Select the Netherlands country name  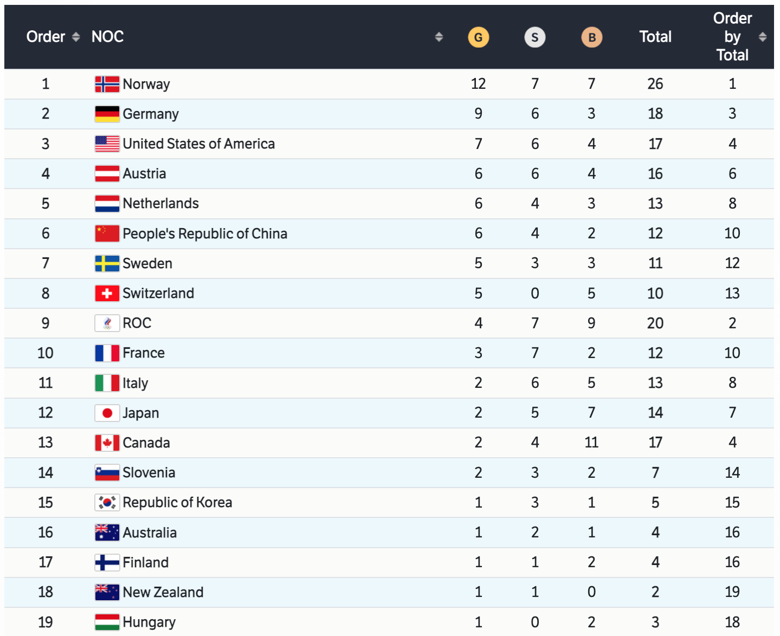(160, 203)
